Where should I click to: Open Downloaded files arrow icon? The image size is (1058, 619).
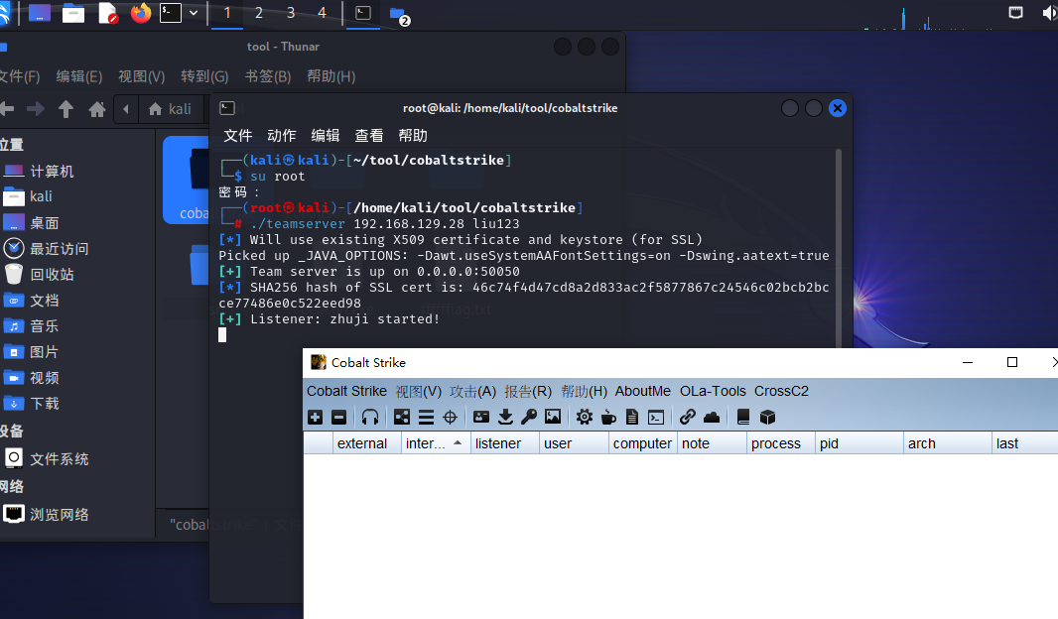(505, 418)
